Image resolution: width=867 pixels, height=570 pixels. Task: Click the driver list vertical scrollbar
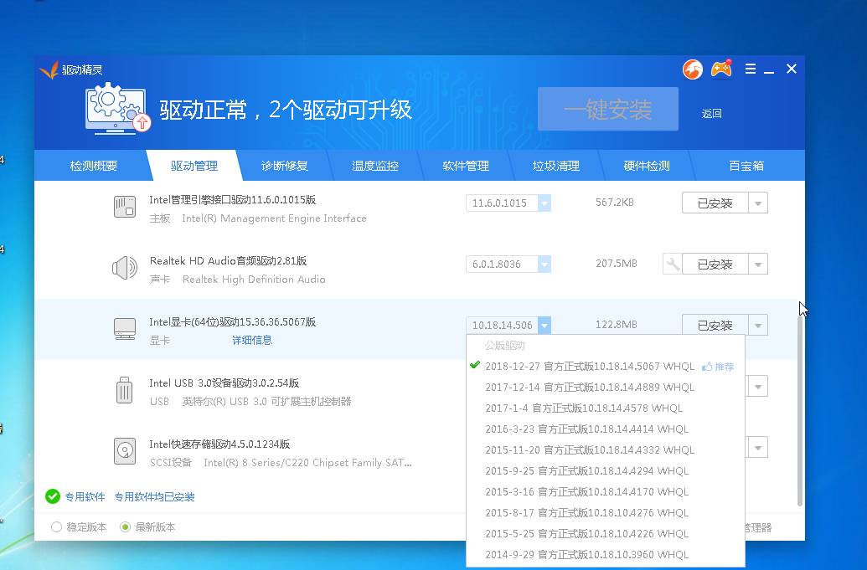click(x=800, y=402)
